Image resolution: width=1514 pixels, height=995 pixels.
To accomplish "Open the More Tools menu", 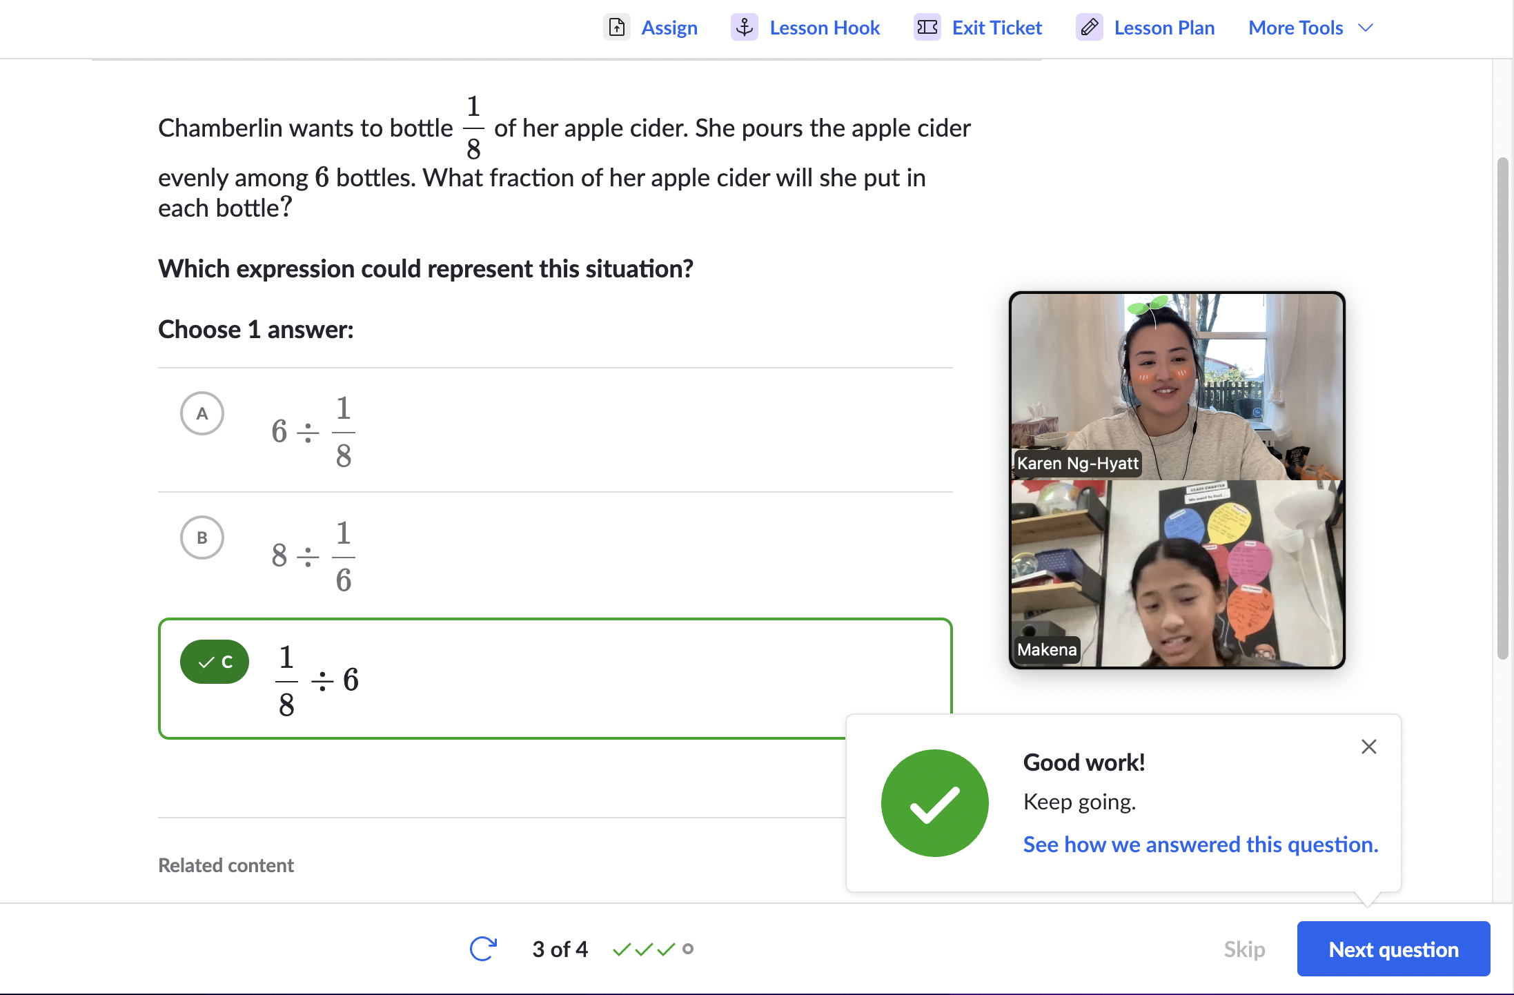I will tap(1295, 28).
